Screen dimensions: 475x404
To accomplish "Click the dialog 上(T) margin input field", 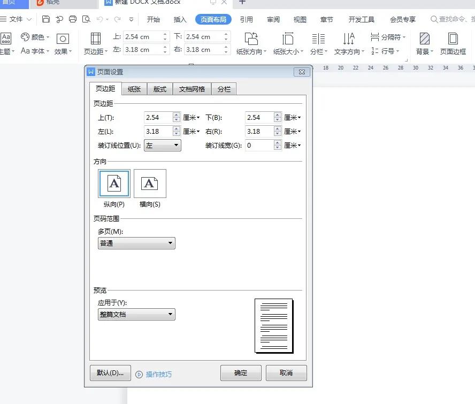I will pos(158,117).
